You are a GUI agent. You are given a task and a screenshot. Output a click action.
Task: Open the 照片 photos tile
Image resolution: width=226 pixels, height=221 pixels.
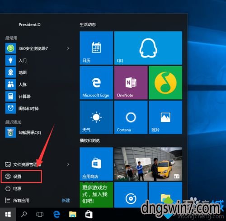pos(165,117)
